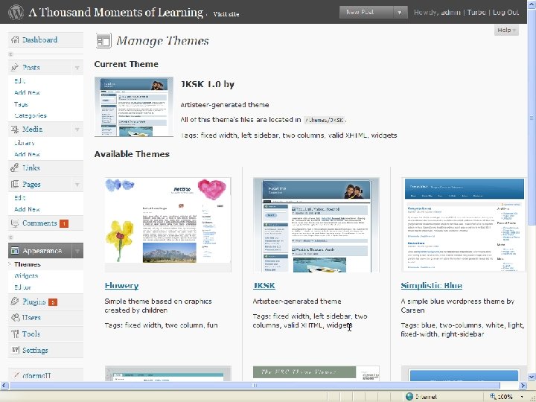Click the Pages icon in sidebar
Screen dimensions: 536x402
15,185
